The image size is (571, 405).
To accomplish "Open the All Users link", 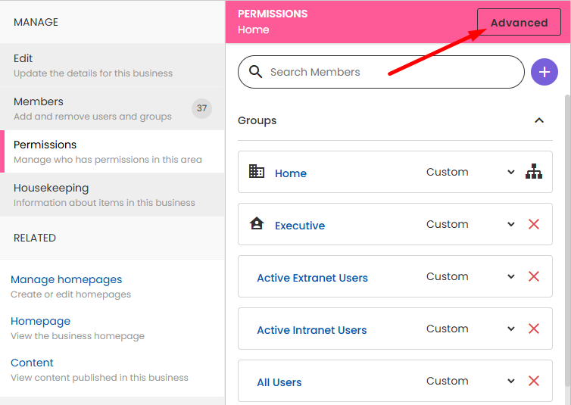I will (x=279, y=382).
